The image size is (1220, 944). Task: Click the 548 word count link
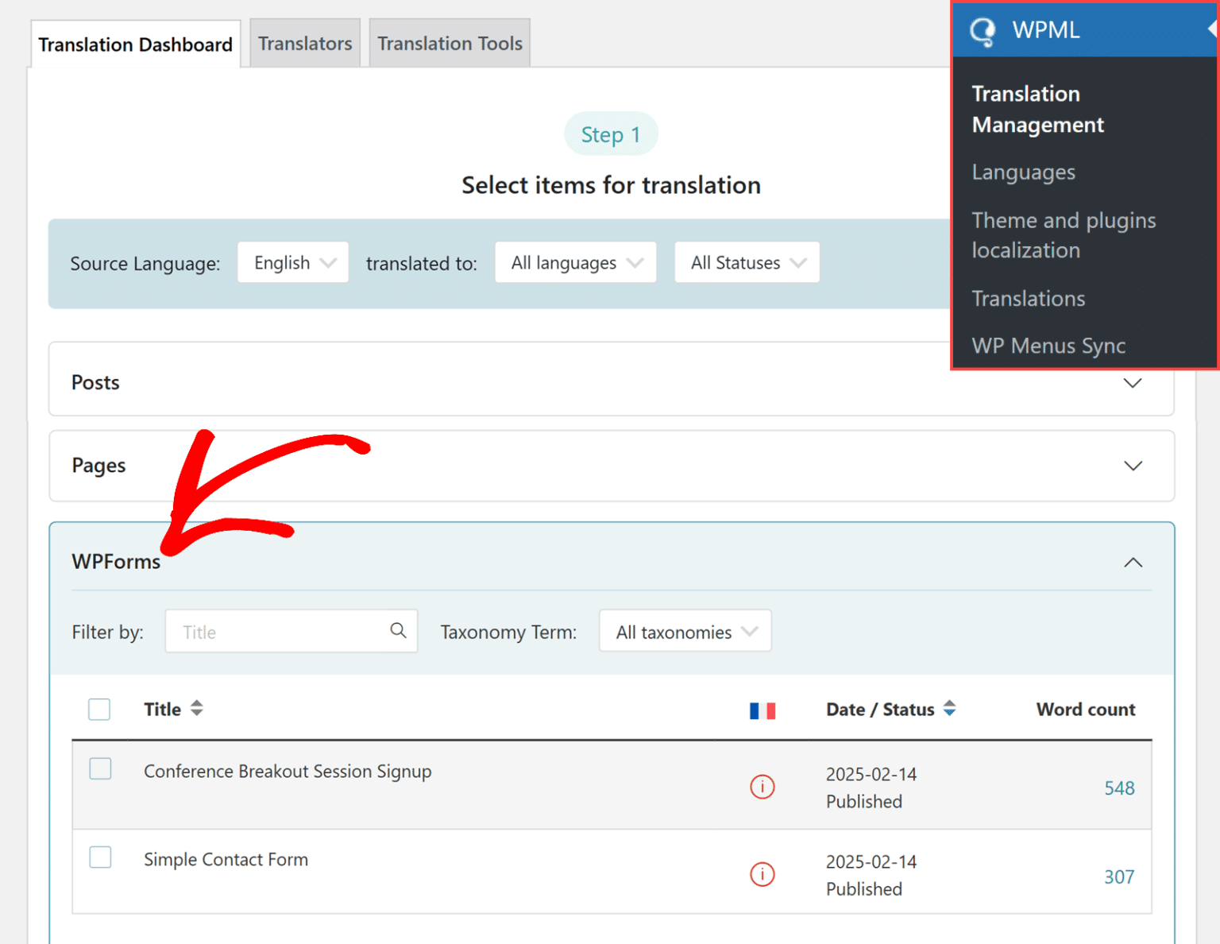pos(1118,788)
